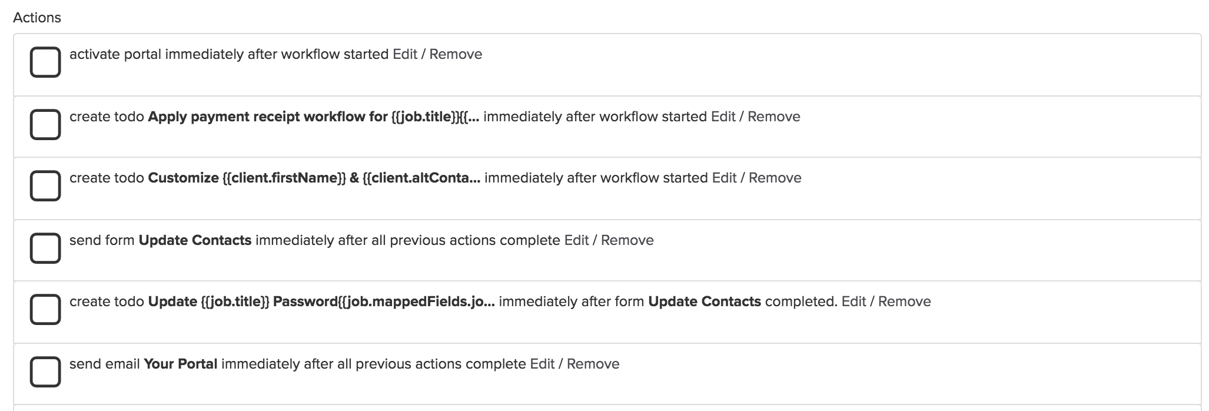1209x411 pixels.
Task: Remove the Update job.title Password todo
Action: (x=905, y=301)
